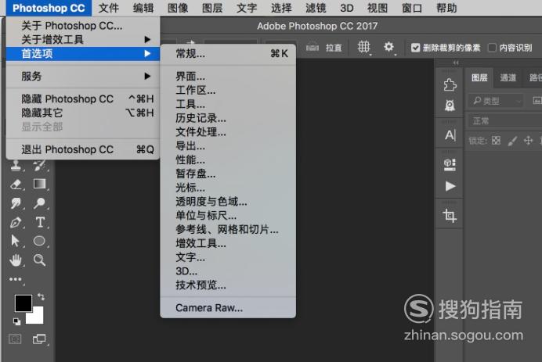Open crop settings gear menu

tap(388, 47)
